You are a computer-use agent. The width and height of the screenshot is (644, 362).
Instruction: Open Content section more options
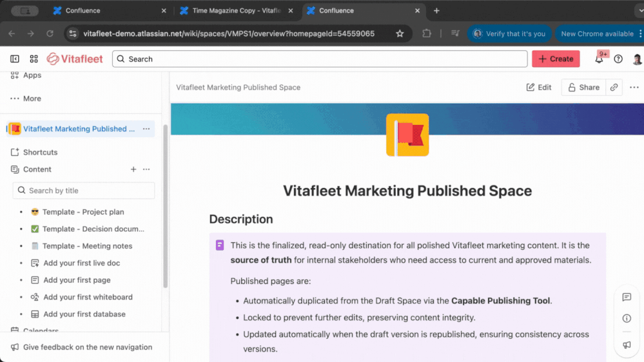click(146, 169)
